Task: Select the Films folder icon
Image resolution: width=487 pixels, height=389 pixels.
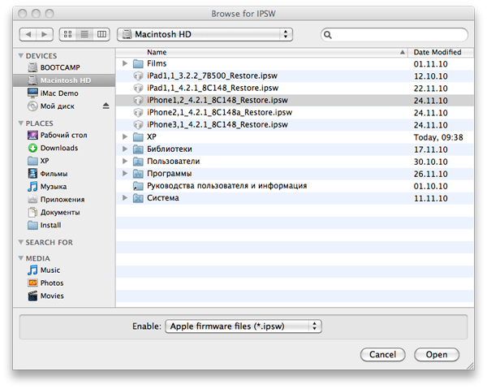Action: pyautogui.click(x=138, y=63)
